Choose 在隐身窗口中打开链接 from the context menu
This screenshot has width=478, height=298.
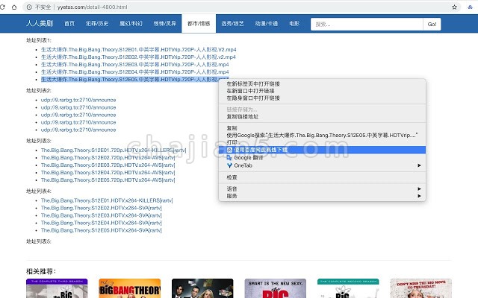click(x=253, y=98)
